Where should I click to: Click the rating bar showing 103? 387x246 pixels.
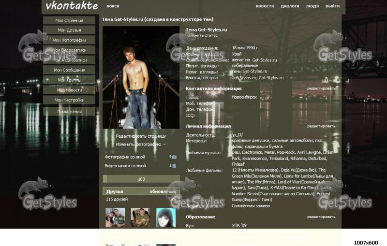(x=141, y=179)
